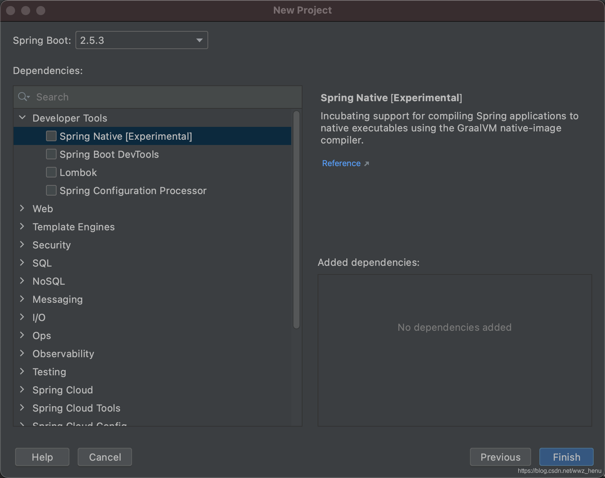Image resolution: width=605 pixels, height=478 pixels.
Task: Enable the Spring Boot DevTools checkbox
Action: pyautogui.click(x=51, y=154)
